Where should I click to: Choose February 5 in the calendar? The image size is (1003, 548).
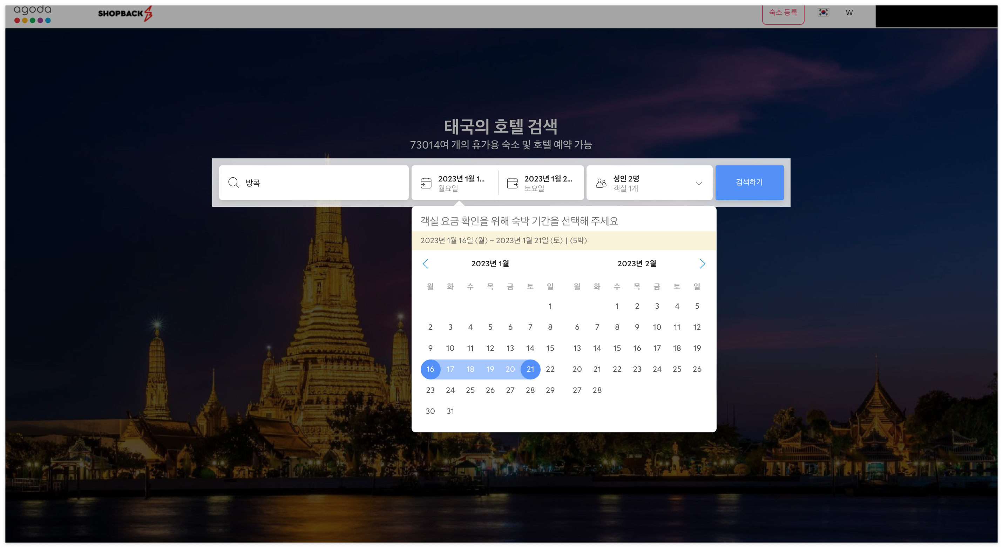coord(697,306)
